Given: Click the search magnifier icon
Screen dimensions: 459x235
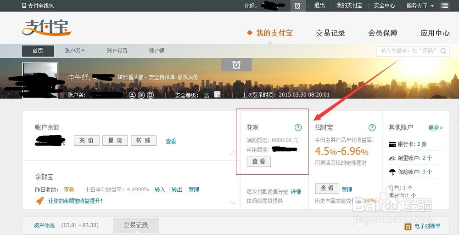Looking at the screenshot, I should point(443,51).
